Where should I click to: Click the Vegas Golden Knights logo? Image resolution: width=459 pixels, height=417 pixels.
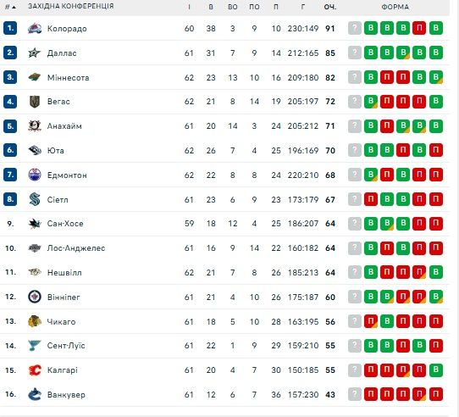(x=35, y=102)
